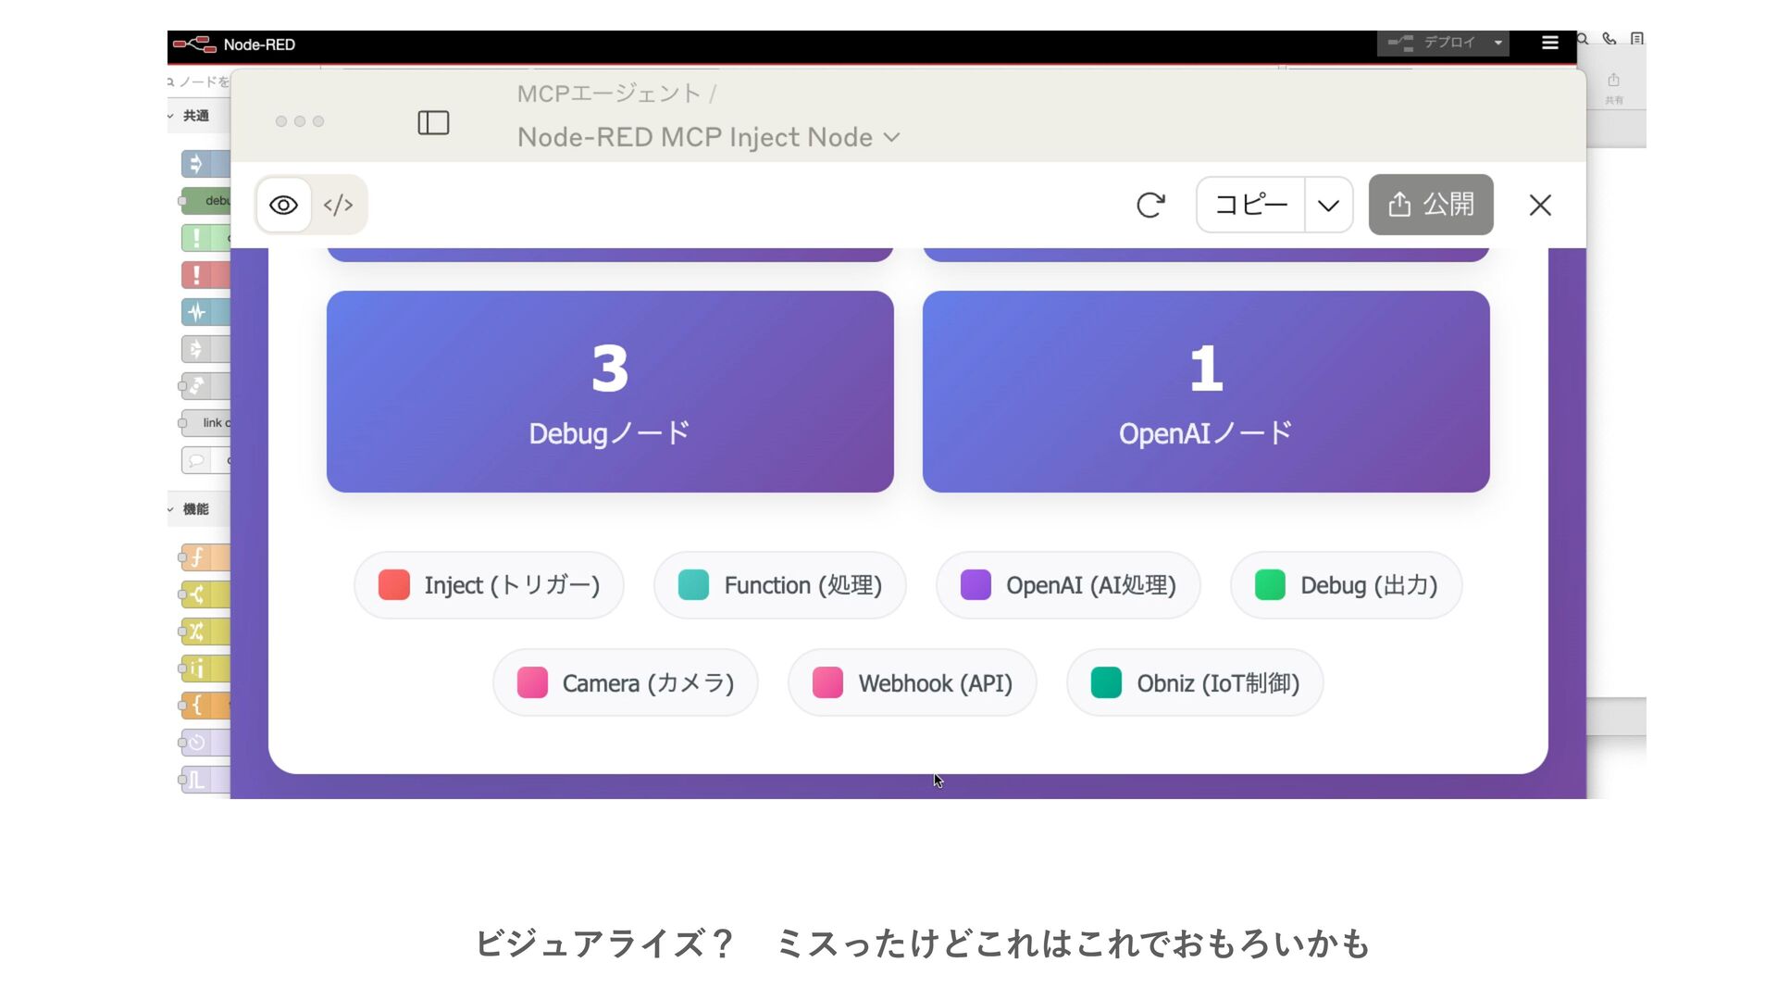Click the palette node search field
Image resolution: width=1777 pixels, height=1000 pixels.
(x=198, y=81)
